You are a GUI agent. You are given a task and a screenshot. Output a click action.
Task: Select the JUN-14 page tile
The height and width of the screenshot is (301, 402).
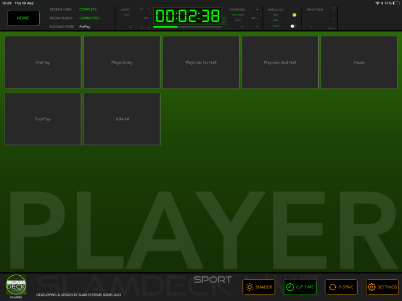[x=122, y=119]
